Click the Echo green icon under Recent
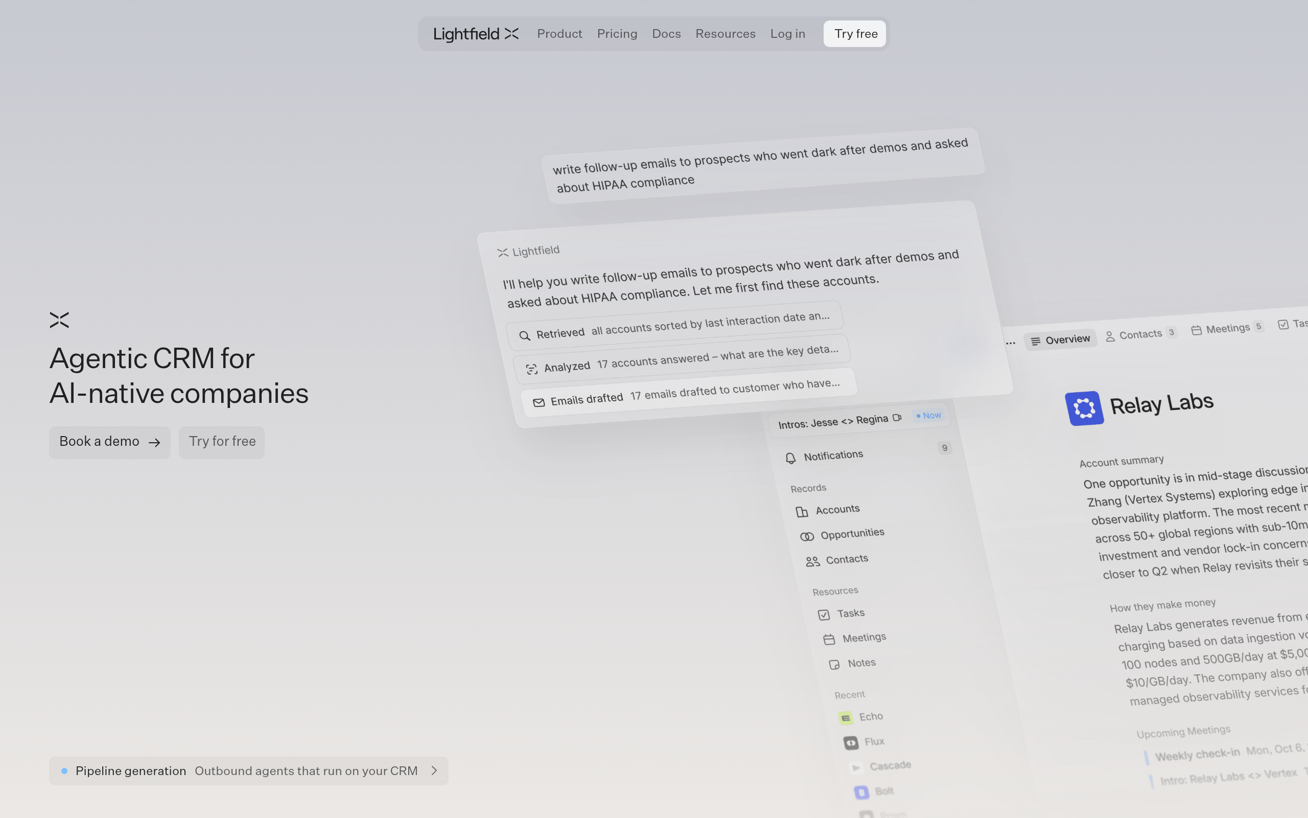This screenshot has width=1308, height=818. (846, 718)
